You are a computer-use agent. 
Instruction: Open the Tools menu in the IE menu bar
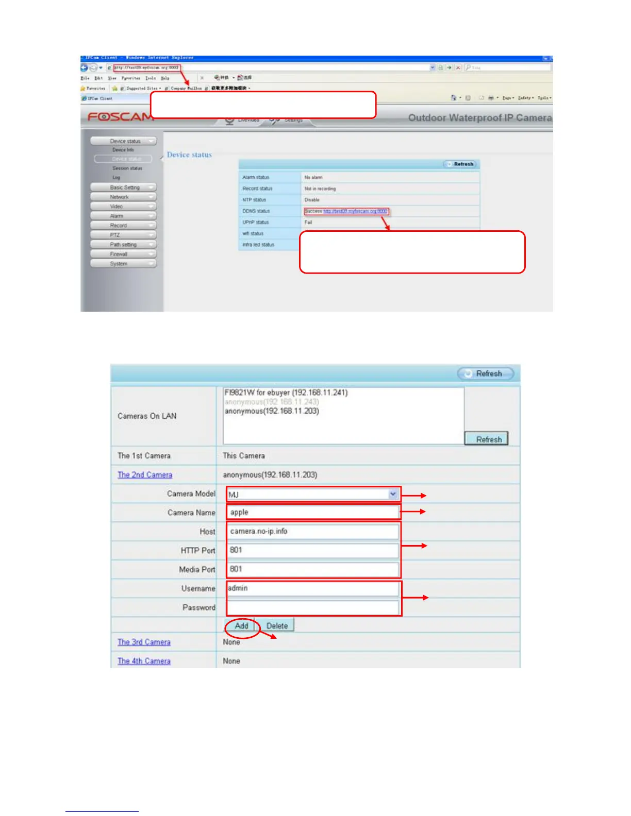pos(151,78)
